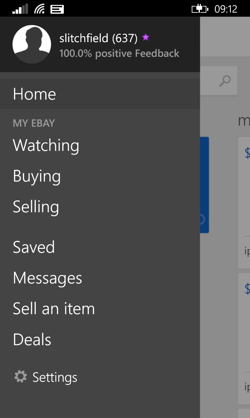Open the Buying section
Image resolution: width=250 pixels, height=418 pixels.
(x=37, y=176)
